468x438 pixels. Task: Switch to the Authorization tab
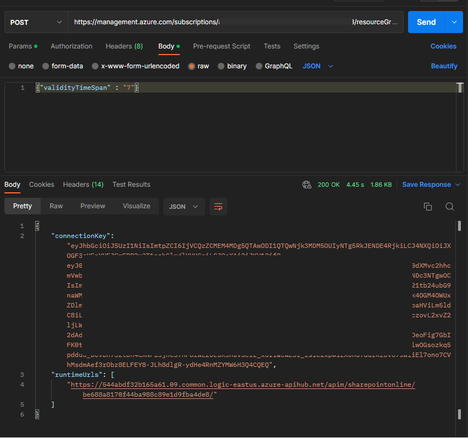pyautogui.click(x=71, y=46)
